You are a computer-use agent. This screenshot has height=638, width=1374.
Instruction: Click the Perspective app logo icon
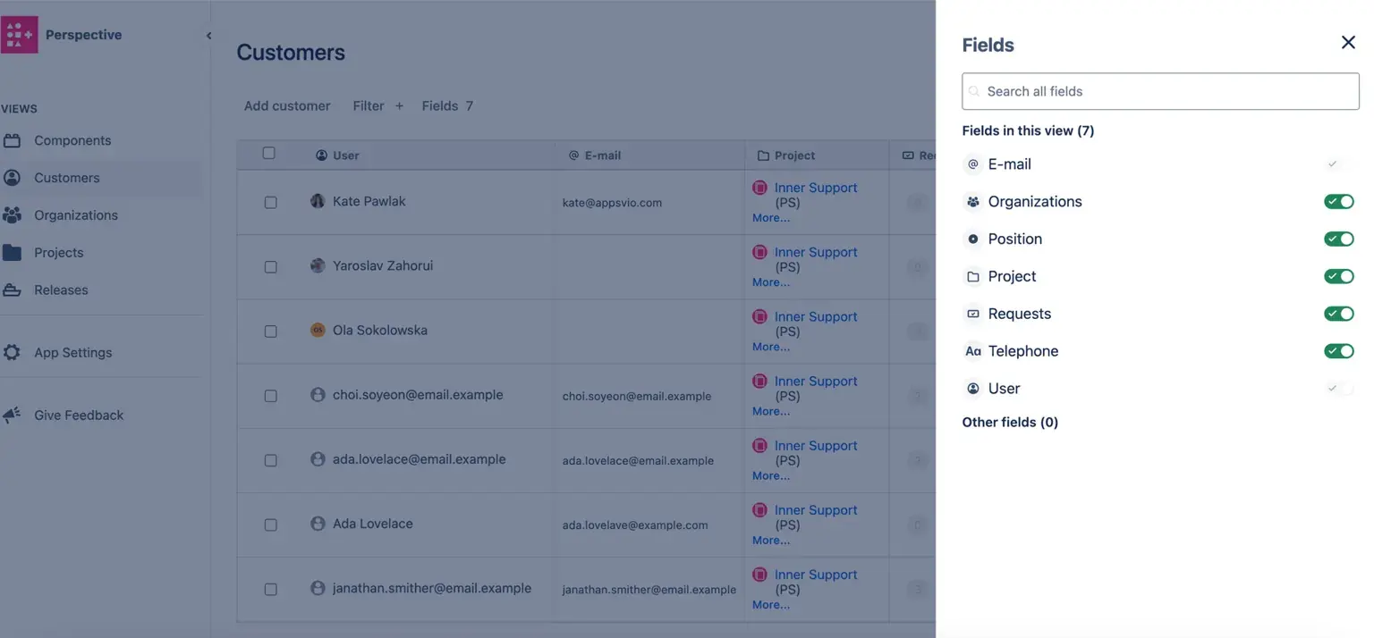pyautogui.click(x=19, y=35)
